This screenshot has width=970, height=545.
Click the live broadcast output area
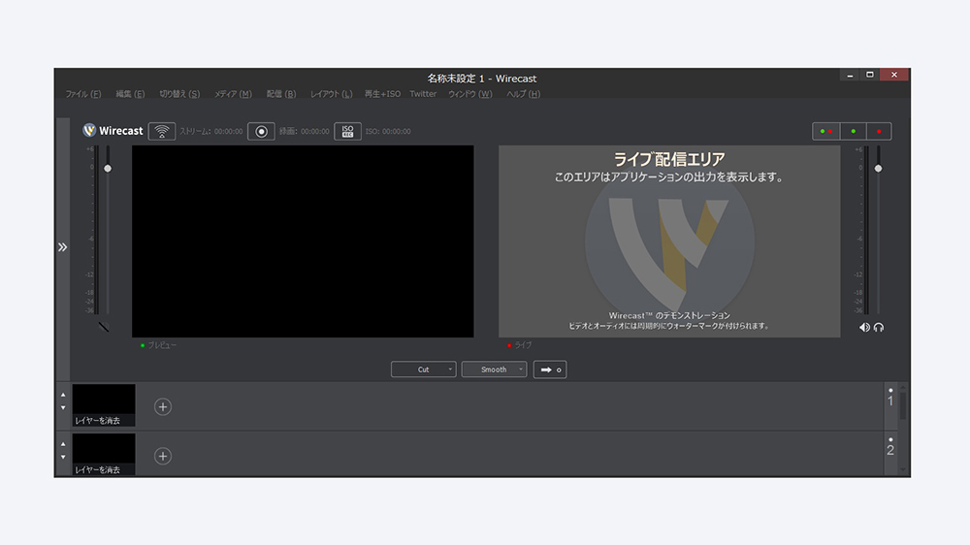pos(669,241)
